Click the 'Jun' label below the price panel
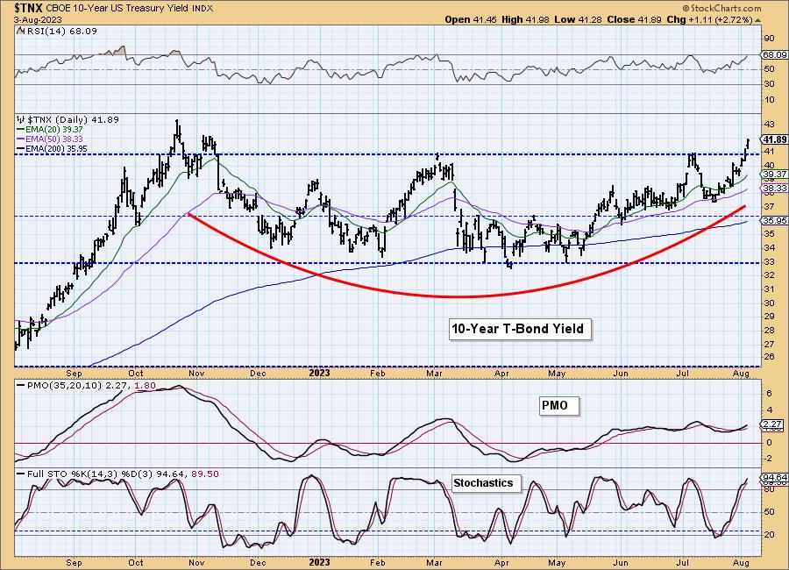The height and width of the screenshot is (570, 789). [621, 373]
